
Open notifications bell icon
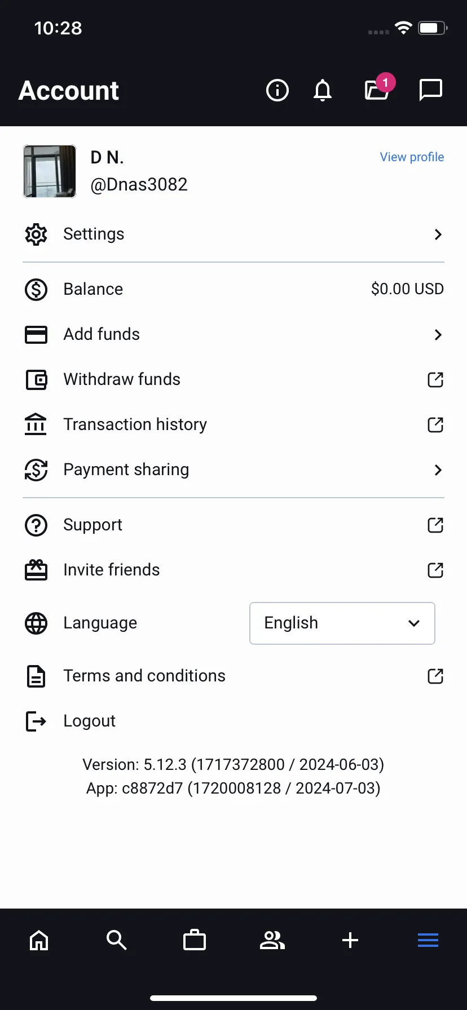pyautogui.click(x=323, y=90)
